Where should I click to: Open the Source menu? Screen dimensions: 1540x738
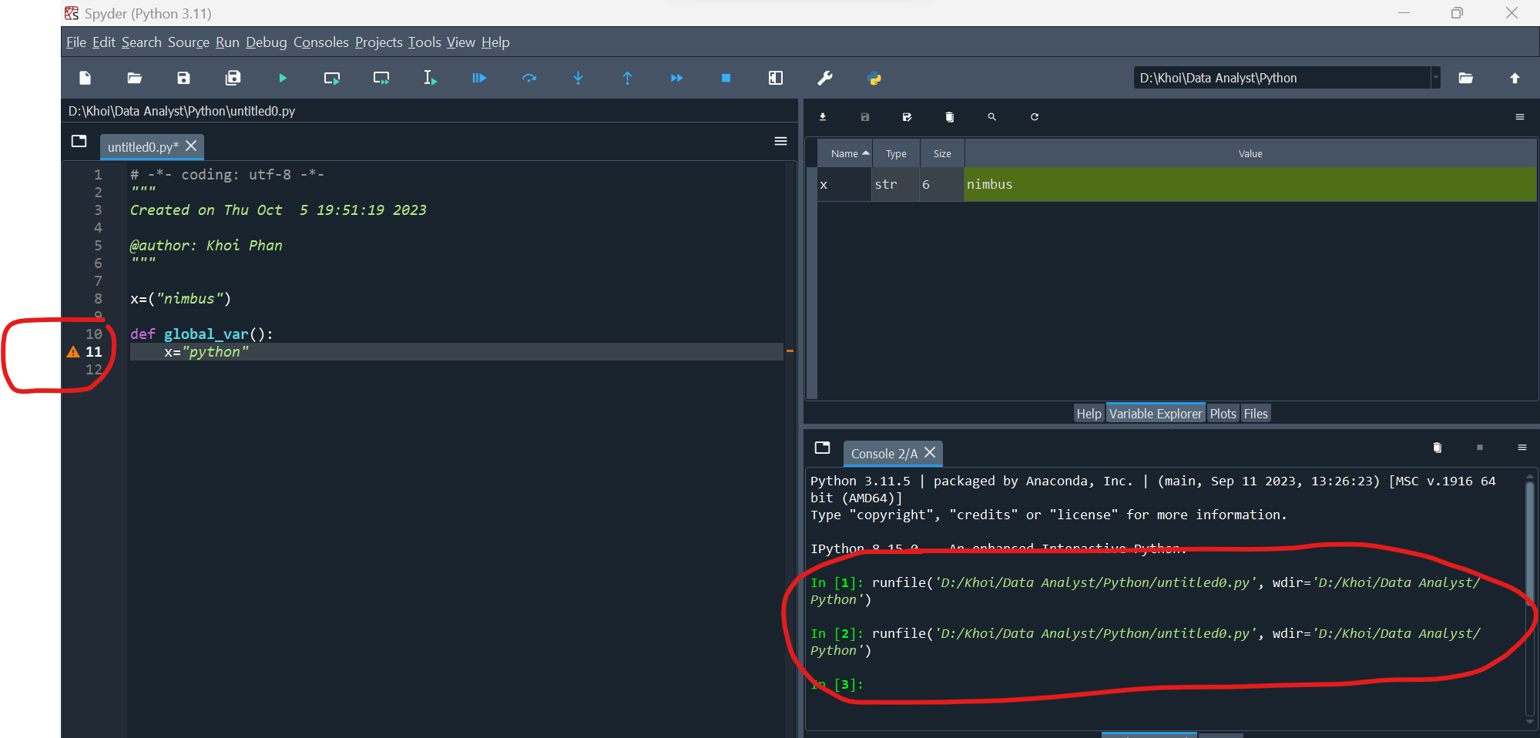pyautogui.click(x=189, y=42)
